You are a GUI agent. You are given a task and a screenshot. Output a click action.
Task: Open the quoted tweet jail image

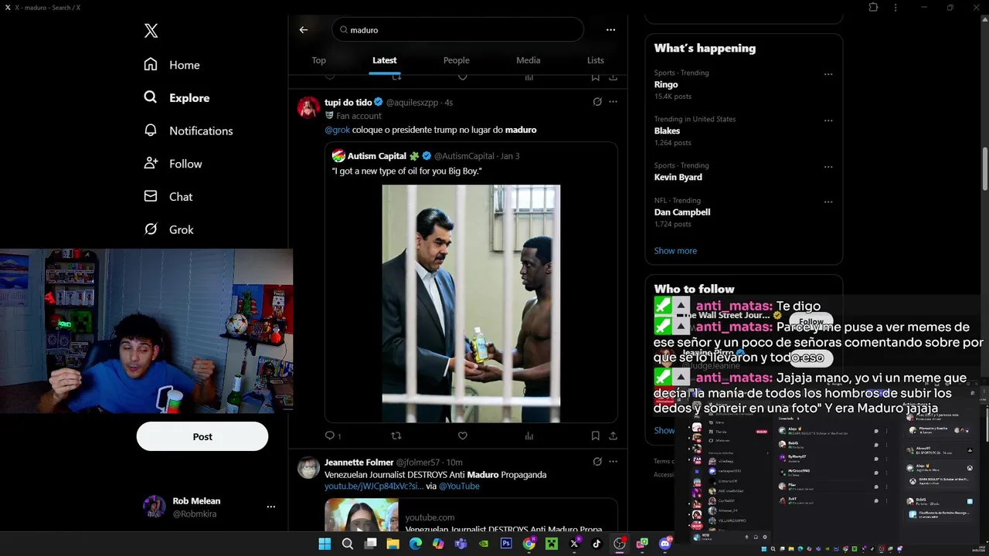point(471,303)
